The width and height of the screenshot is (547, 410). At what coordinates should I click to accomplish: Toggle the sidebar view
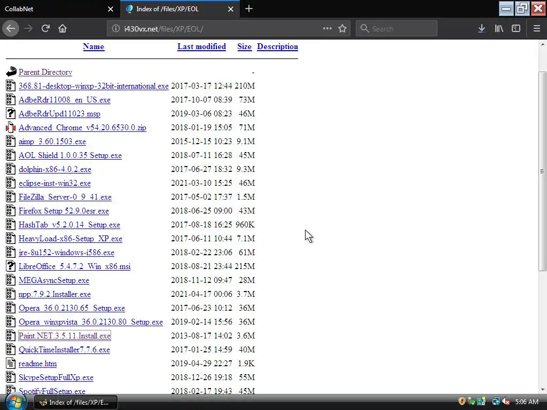coord(516,29)
